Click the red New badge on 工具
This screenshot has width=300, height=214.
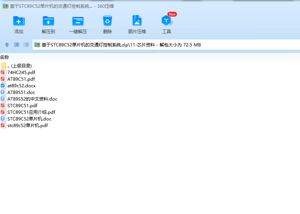172,14
